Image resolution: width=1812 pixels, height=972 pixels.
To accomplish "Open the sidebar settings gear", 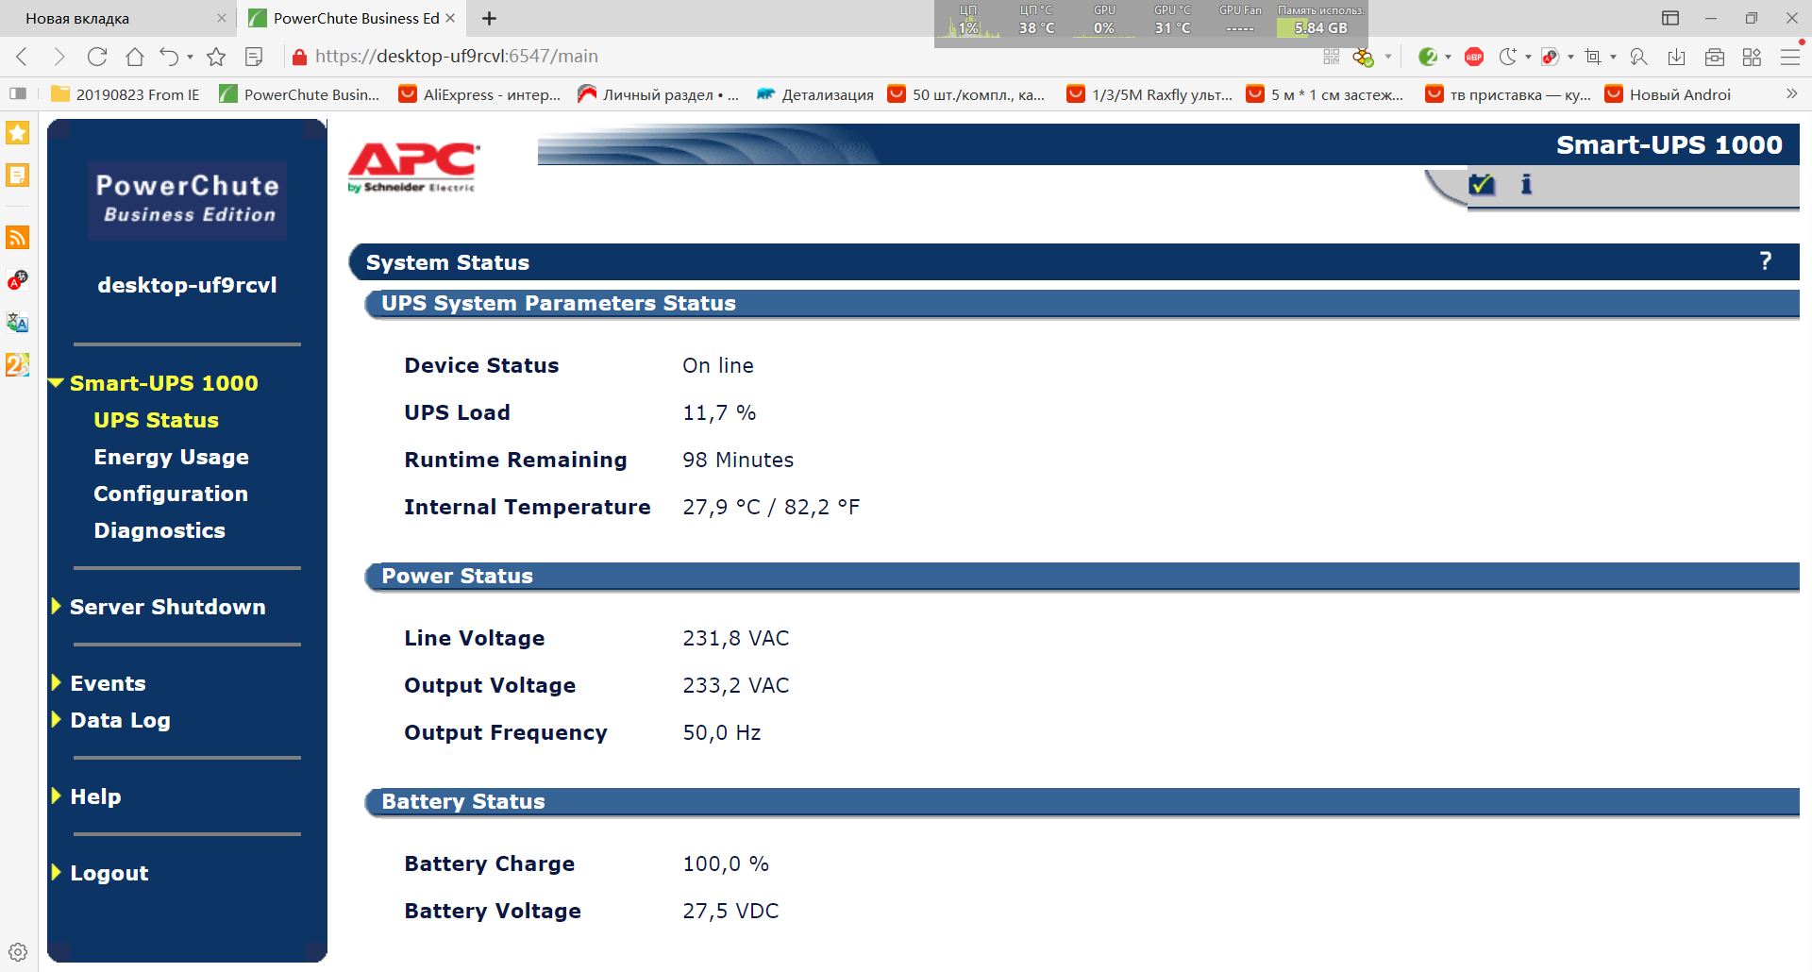I will coord(18,952).
